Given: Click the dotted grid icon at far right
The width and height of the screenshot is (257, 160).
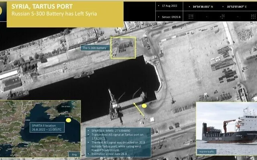Looking at the screenshot, I should (x=245, y=16).
